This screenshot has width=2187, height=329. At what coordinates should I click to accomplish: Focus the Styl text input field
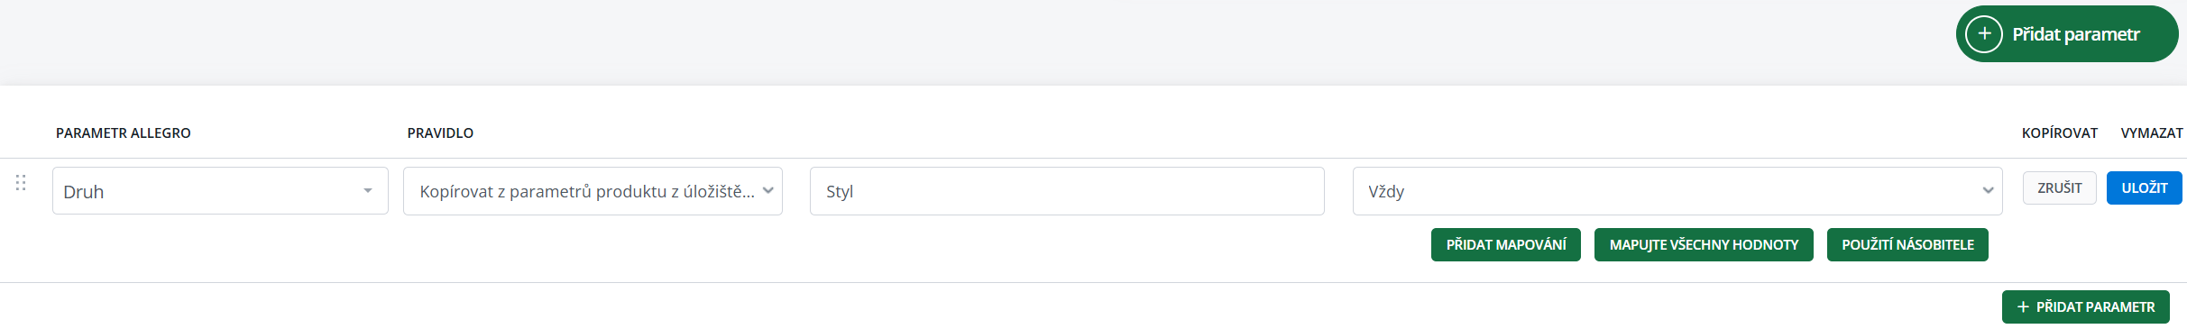(1067, 191)
